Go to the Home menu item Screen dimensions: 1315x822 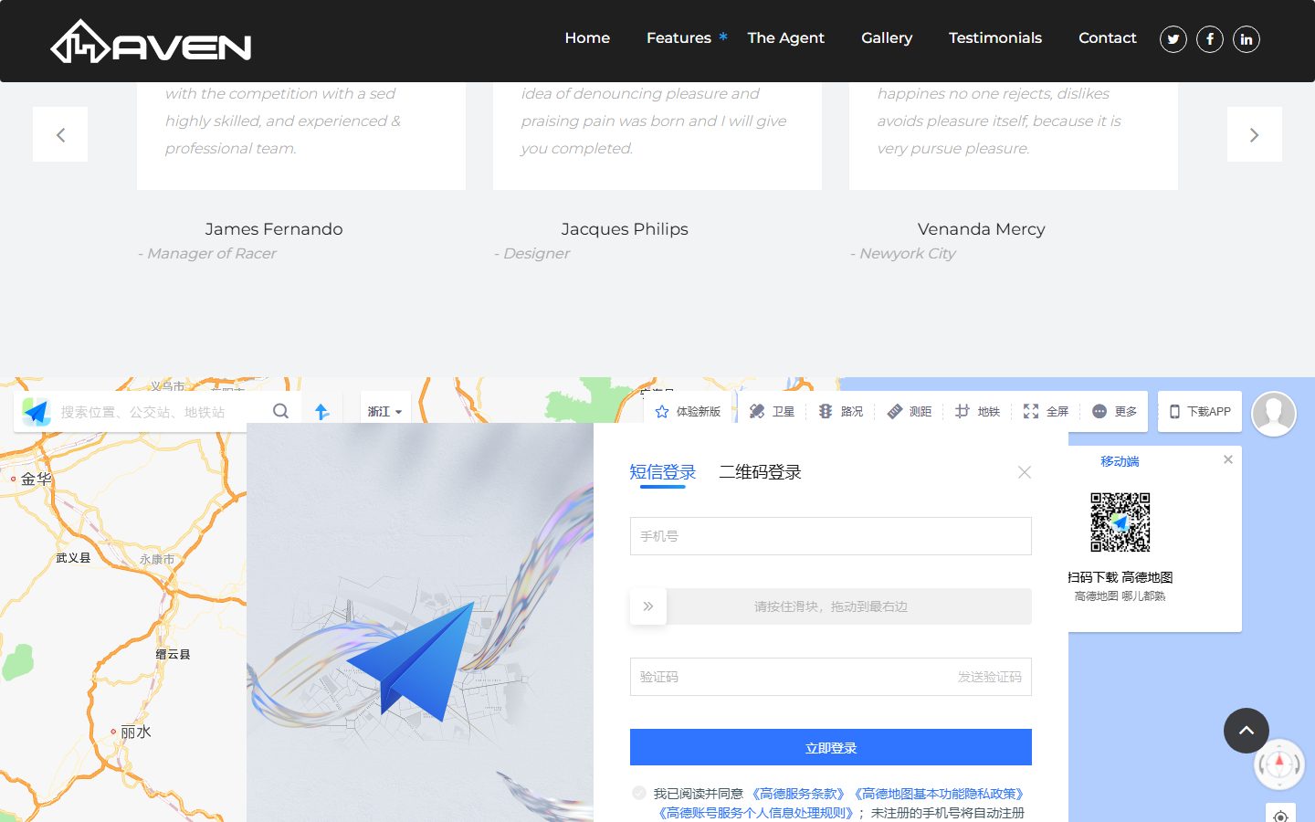(587, 37)
